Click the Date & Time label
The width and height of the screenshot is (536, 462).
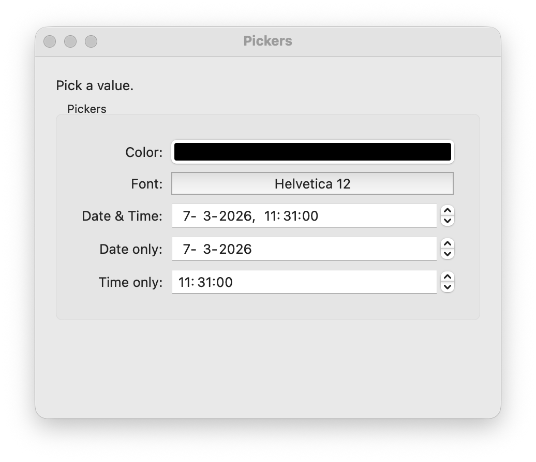(122, 215)
